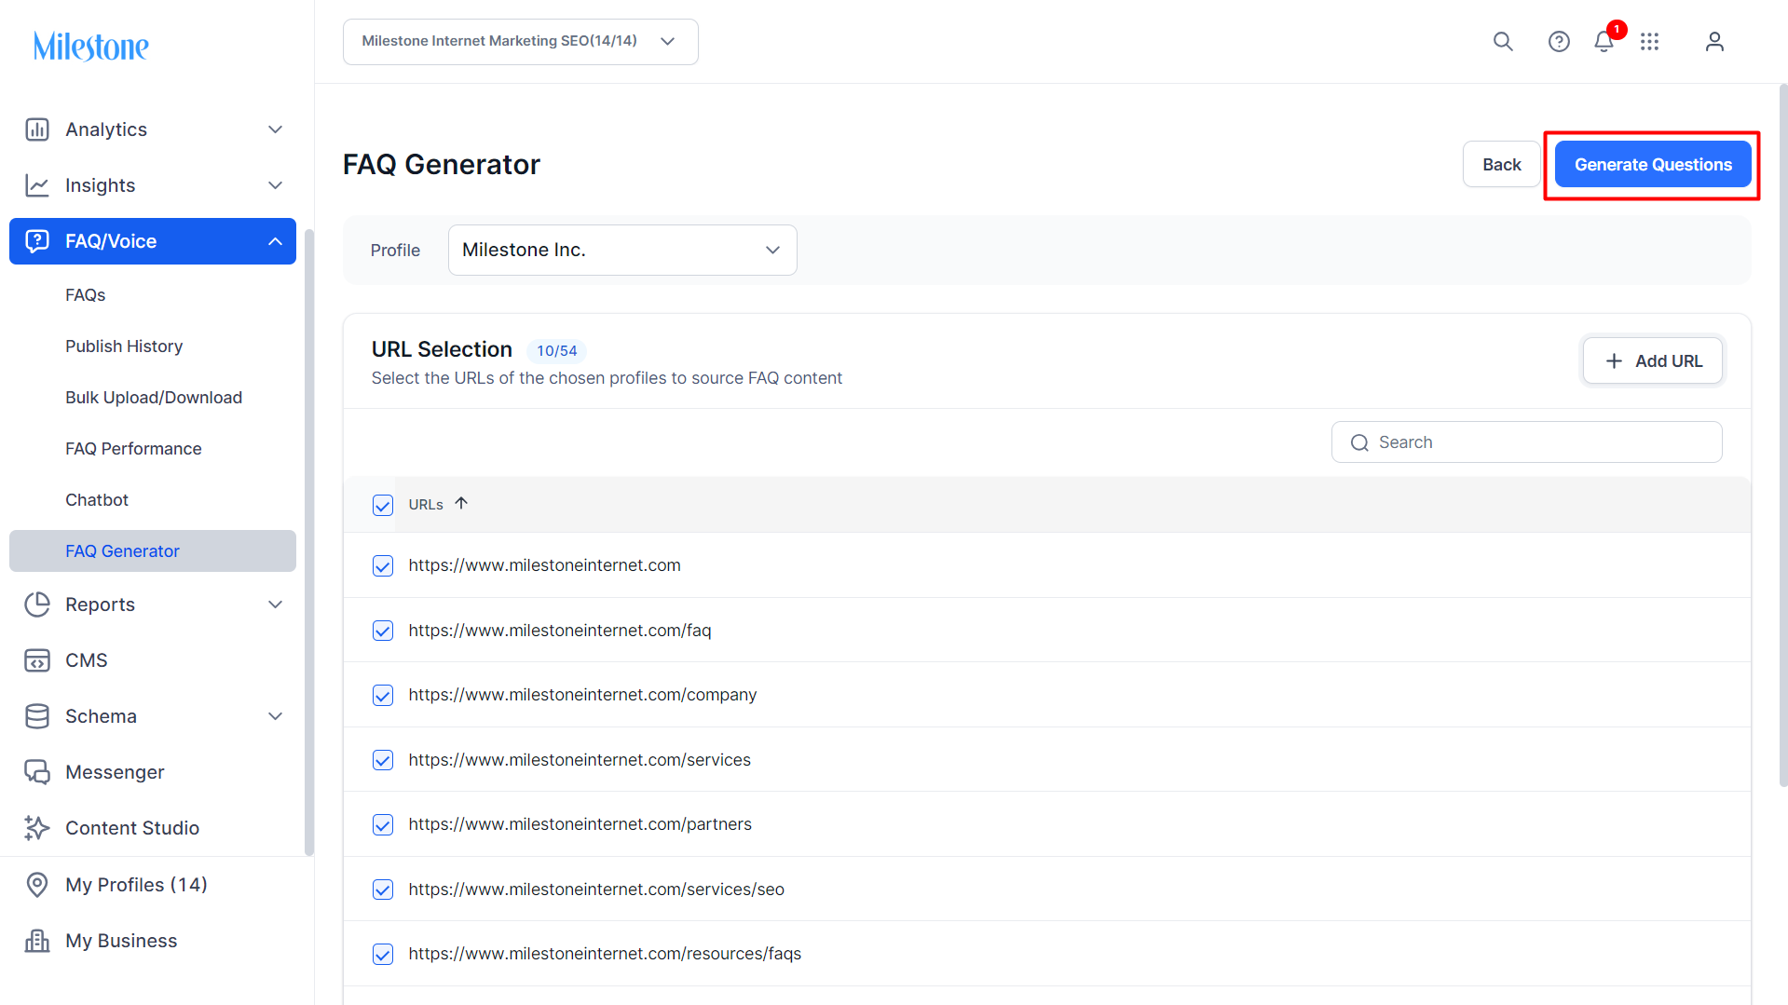Click the main page vertical scrollbar
Viewport: 1788px width, 1005px height.
pyautogui.click(x=1783, y=436)
